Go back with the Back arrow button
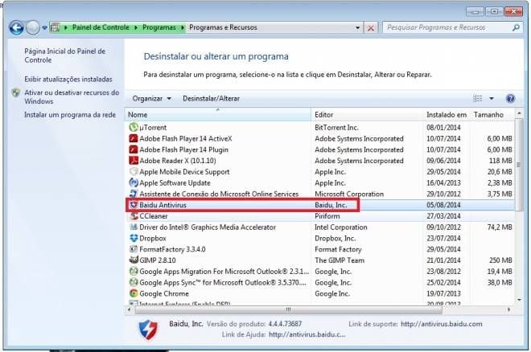This screenshot has height=352, width=531. (x=16, y=27)
